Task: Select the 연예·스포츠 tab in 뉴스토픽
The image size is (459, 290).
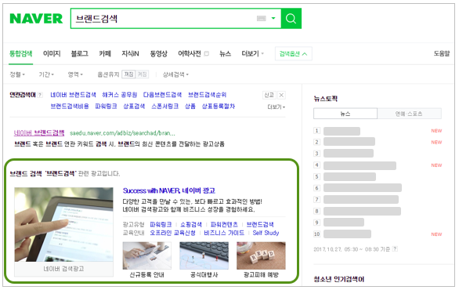Action: (409, 114)
